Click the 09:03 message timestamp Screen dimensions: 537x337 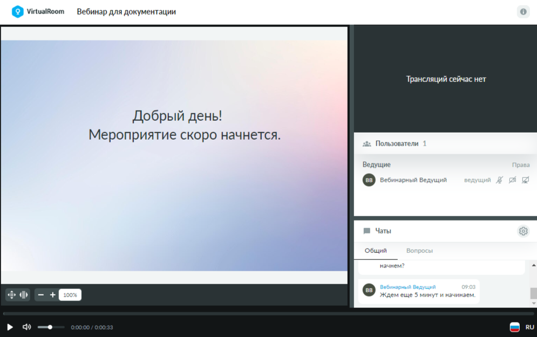[x=468, y=287]
